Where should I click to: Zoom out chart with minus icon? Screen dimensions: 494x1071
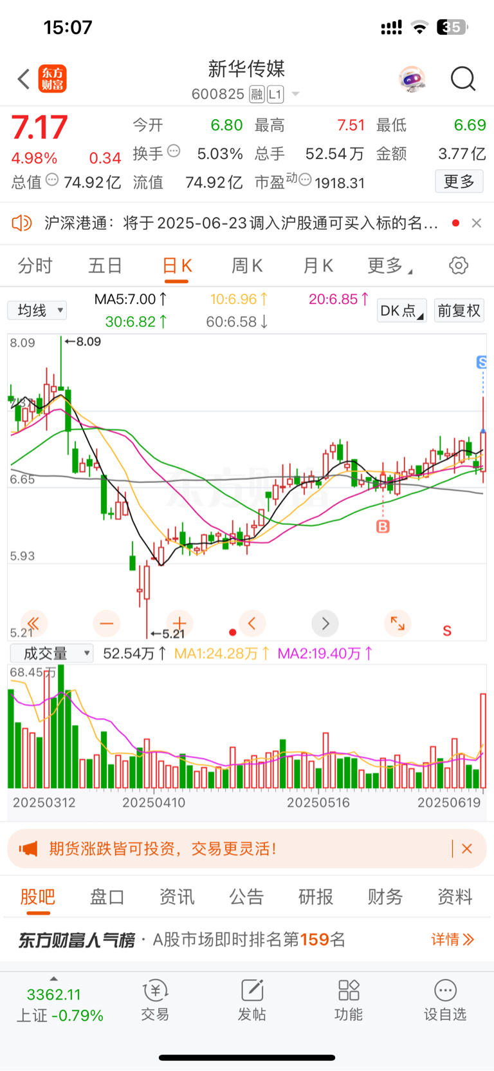pos(107,623)
